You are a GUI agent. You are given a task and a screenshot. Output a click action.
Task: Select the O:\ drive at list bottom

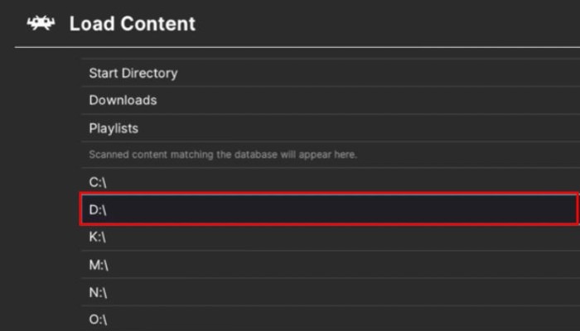(99, 319)
